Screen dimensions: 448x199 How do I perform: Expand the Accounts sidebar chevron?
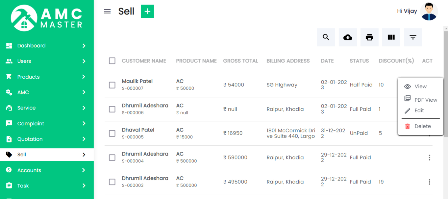[84, 170]
